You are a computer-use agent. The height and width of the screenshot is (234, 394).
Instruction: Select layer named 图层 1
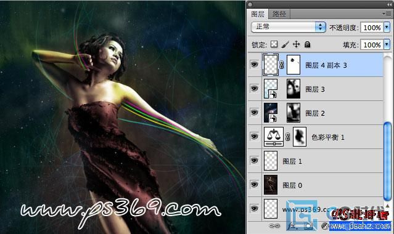click(x=292, y=161)
